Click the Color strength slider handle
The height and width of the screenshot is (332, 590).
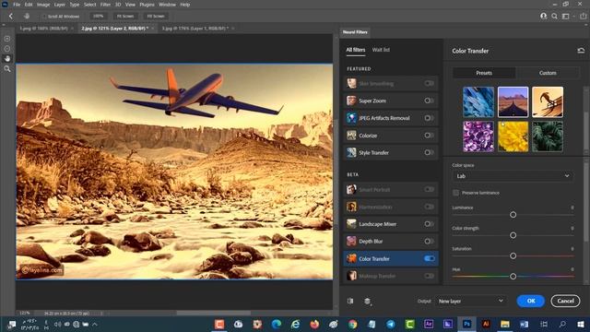(x=513, y=235)
